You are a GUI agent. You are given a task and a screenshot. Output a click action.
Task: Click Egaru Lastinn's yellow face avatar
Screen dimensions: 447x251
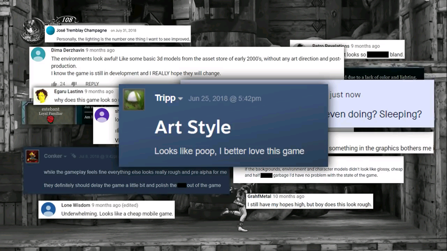coord(42,95)
